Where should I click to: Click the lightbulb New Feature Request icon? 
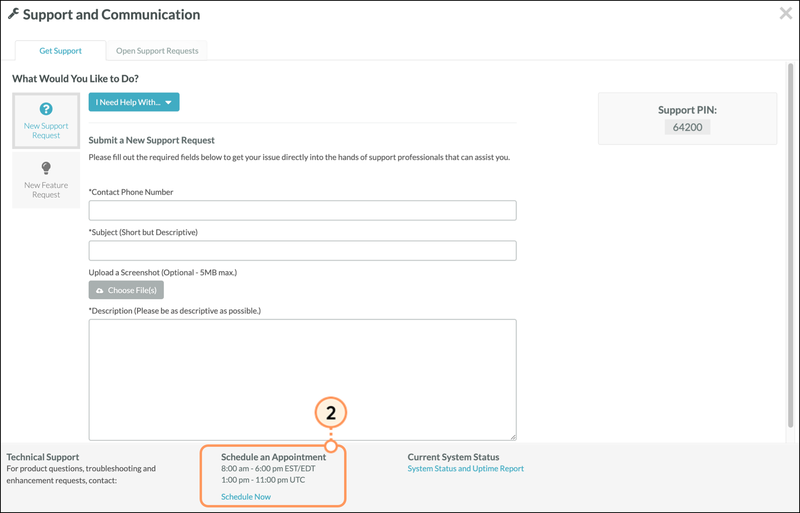(x=46, y=168)
